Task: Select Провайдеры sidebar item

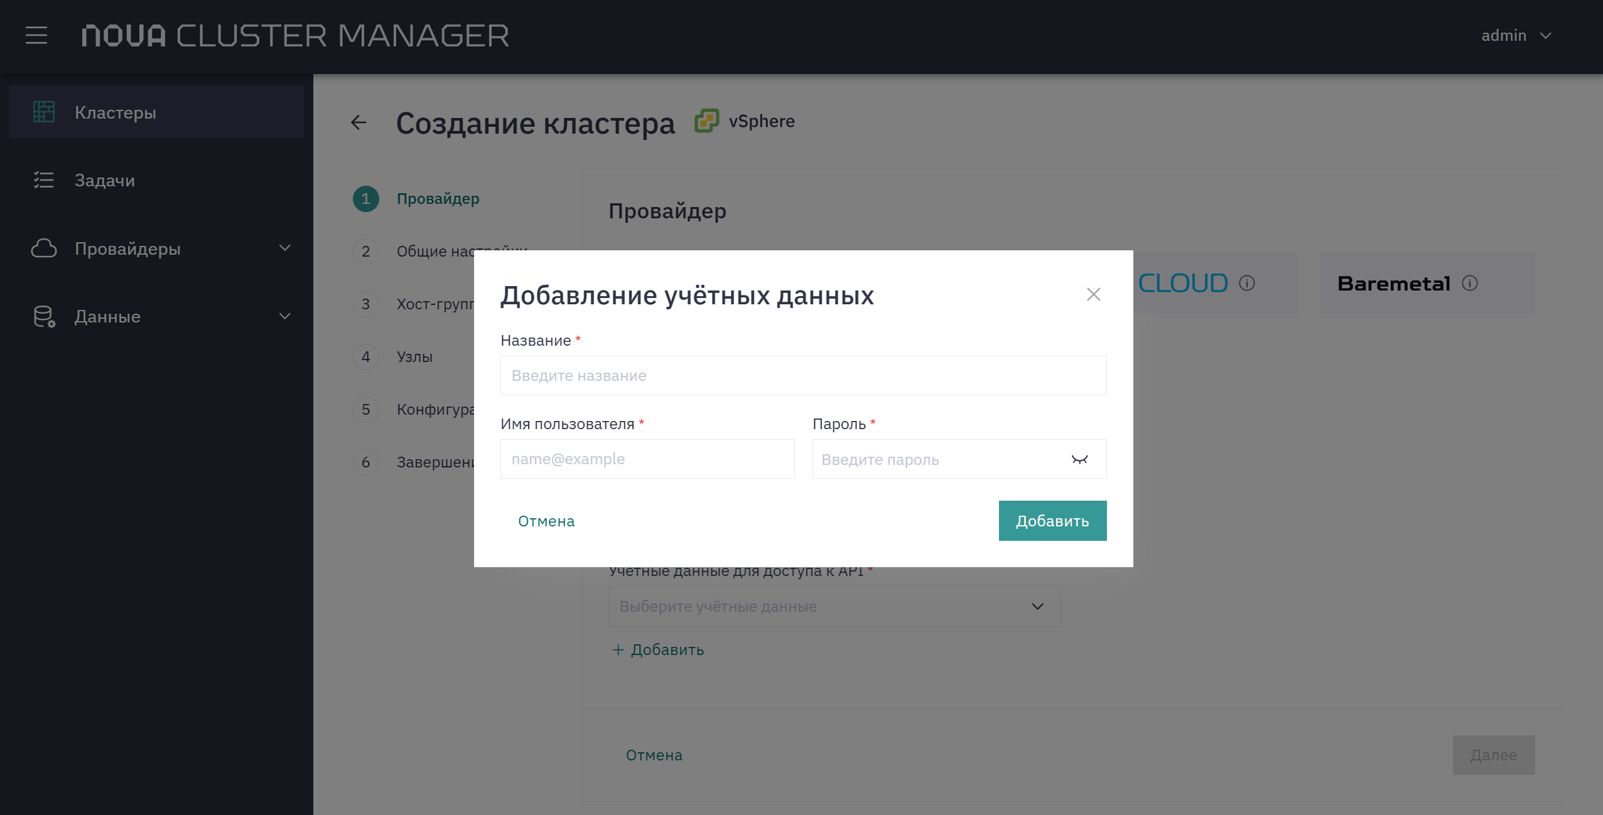Action: click(x=156, y=248)
